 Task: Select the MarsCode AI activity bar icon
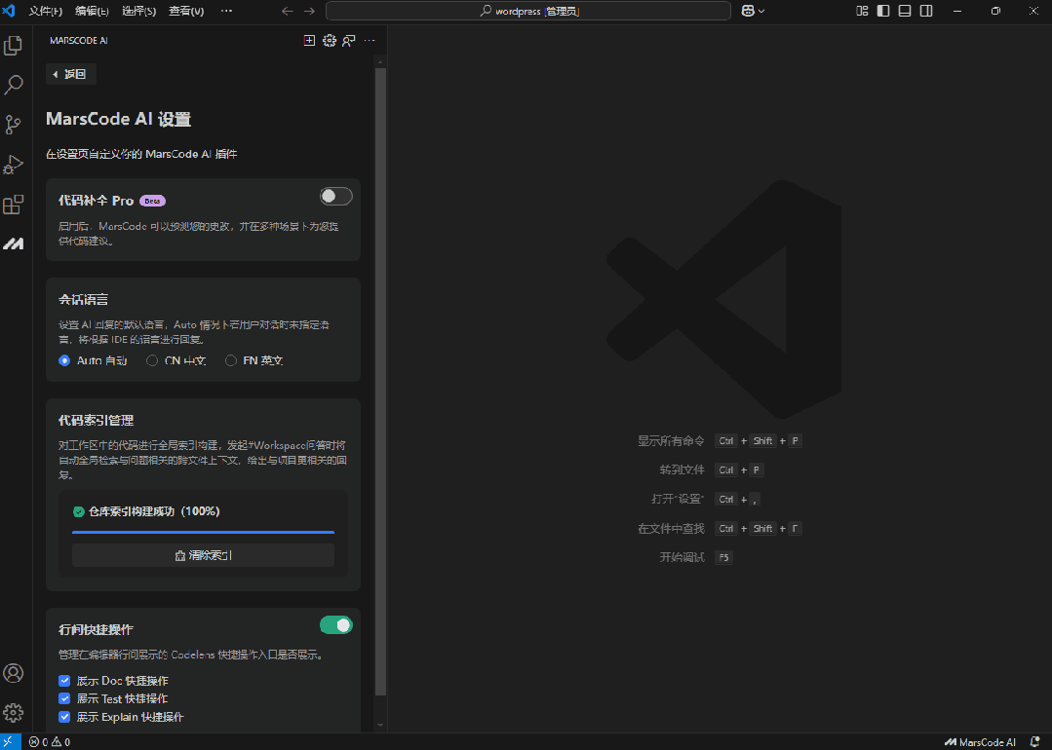14,244
